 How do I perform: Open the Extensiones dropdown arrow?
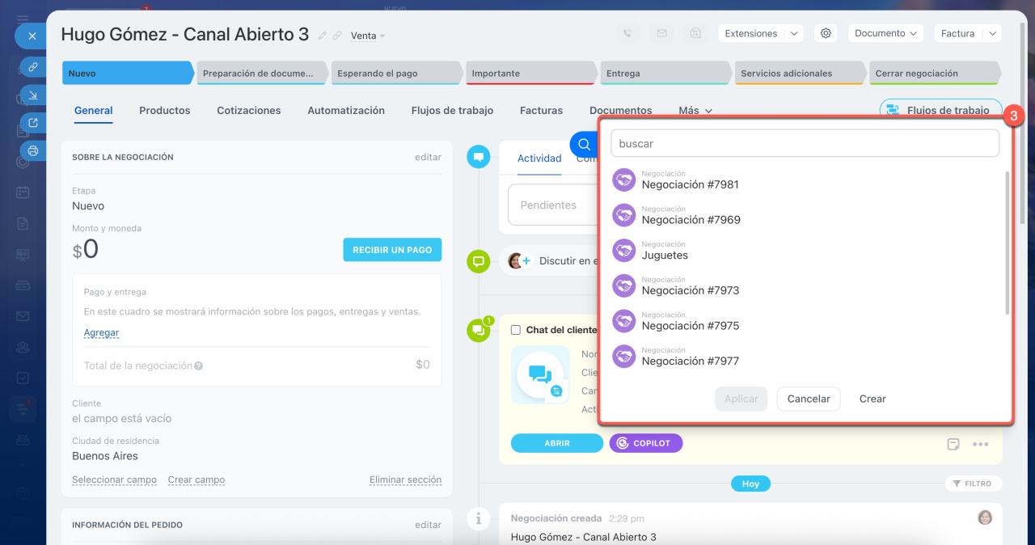point(794,33)
